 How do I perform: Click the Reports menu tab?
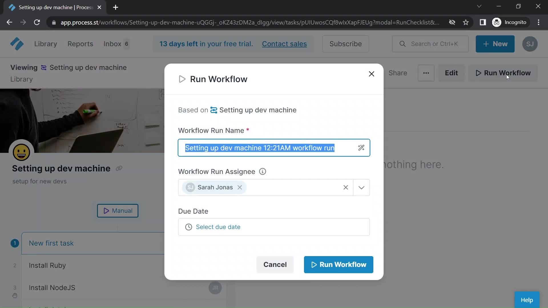point(80,44)
